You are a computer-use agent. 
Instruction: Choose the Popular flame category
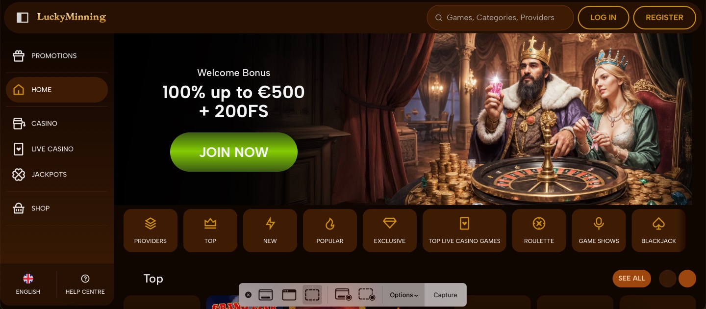point(330,231)
